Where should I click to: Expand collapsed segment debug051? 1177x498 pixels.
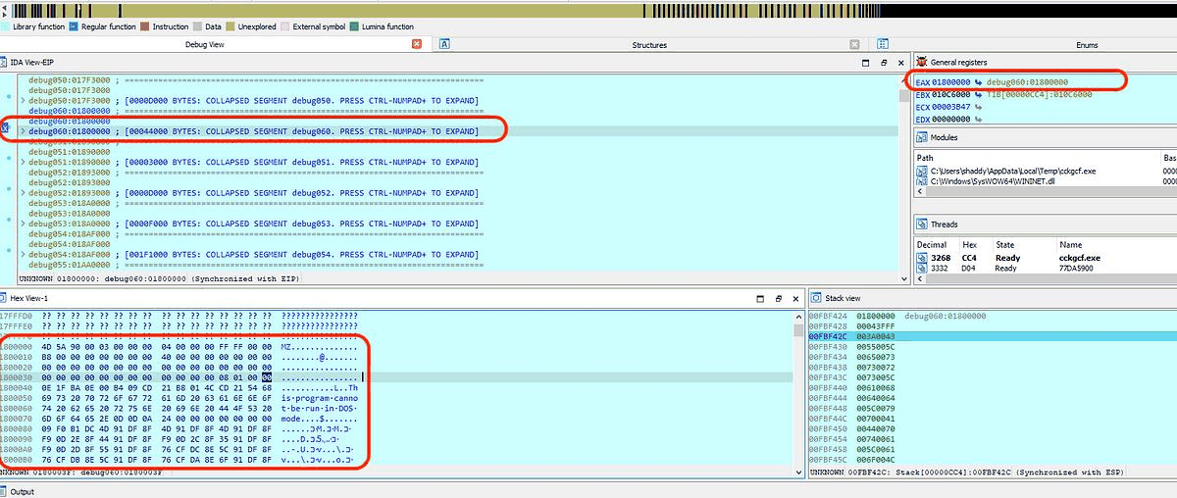pyautogui.click(x=24, y=162)
